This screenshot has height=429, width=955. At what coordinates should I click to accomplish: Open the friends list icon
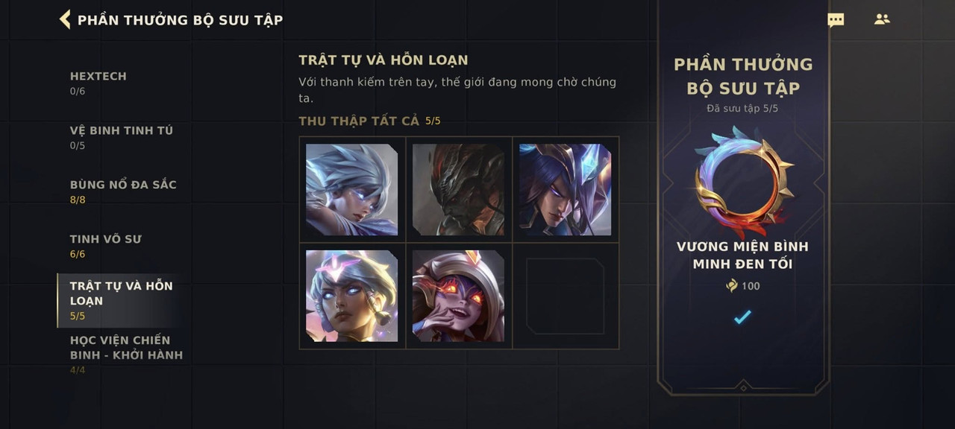[x=882, y=19]
